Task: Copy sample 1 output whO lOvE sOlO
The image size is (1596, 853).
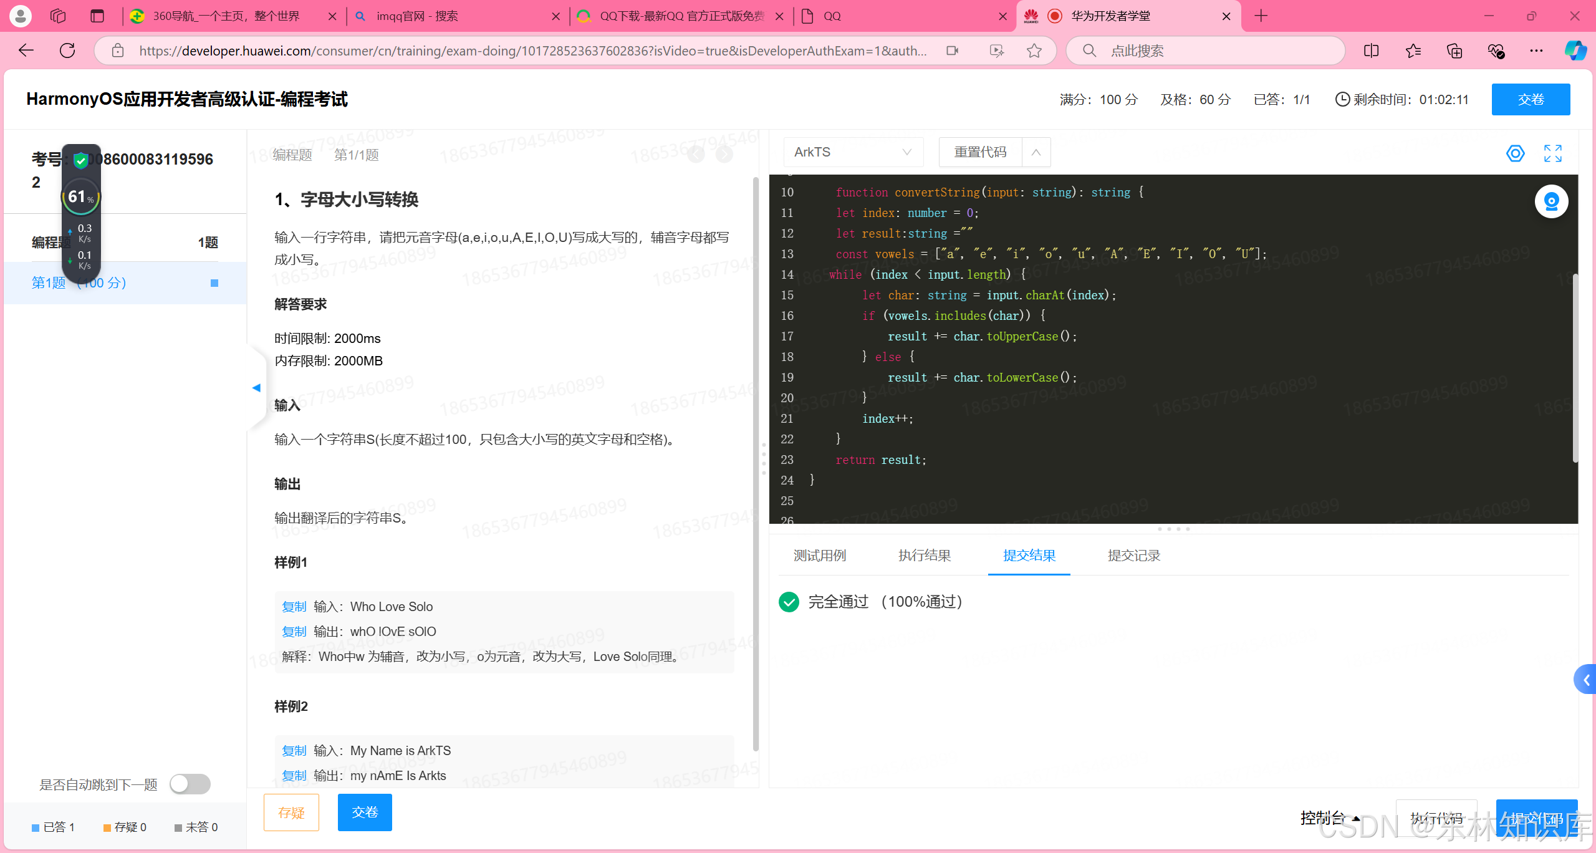Action: [294, 632]
